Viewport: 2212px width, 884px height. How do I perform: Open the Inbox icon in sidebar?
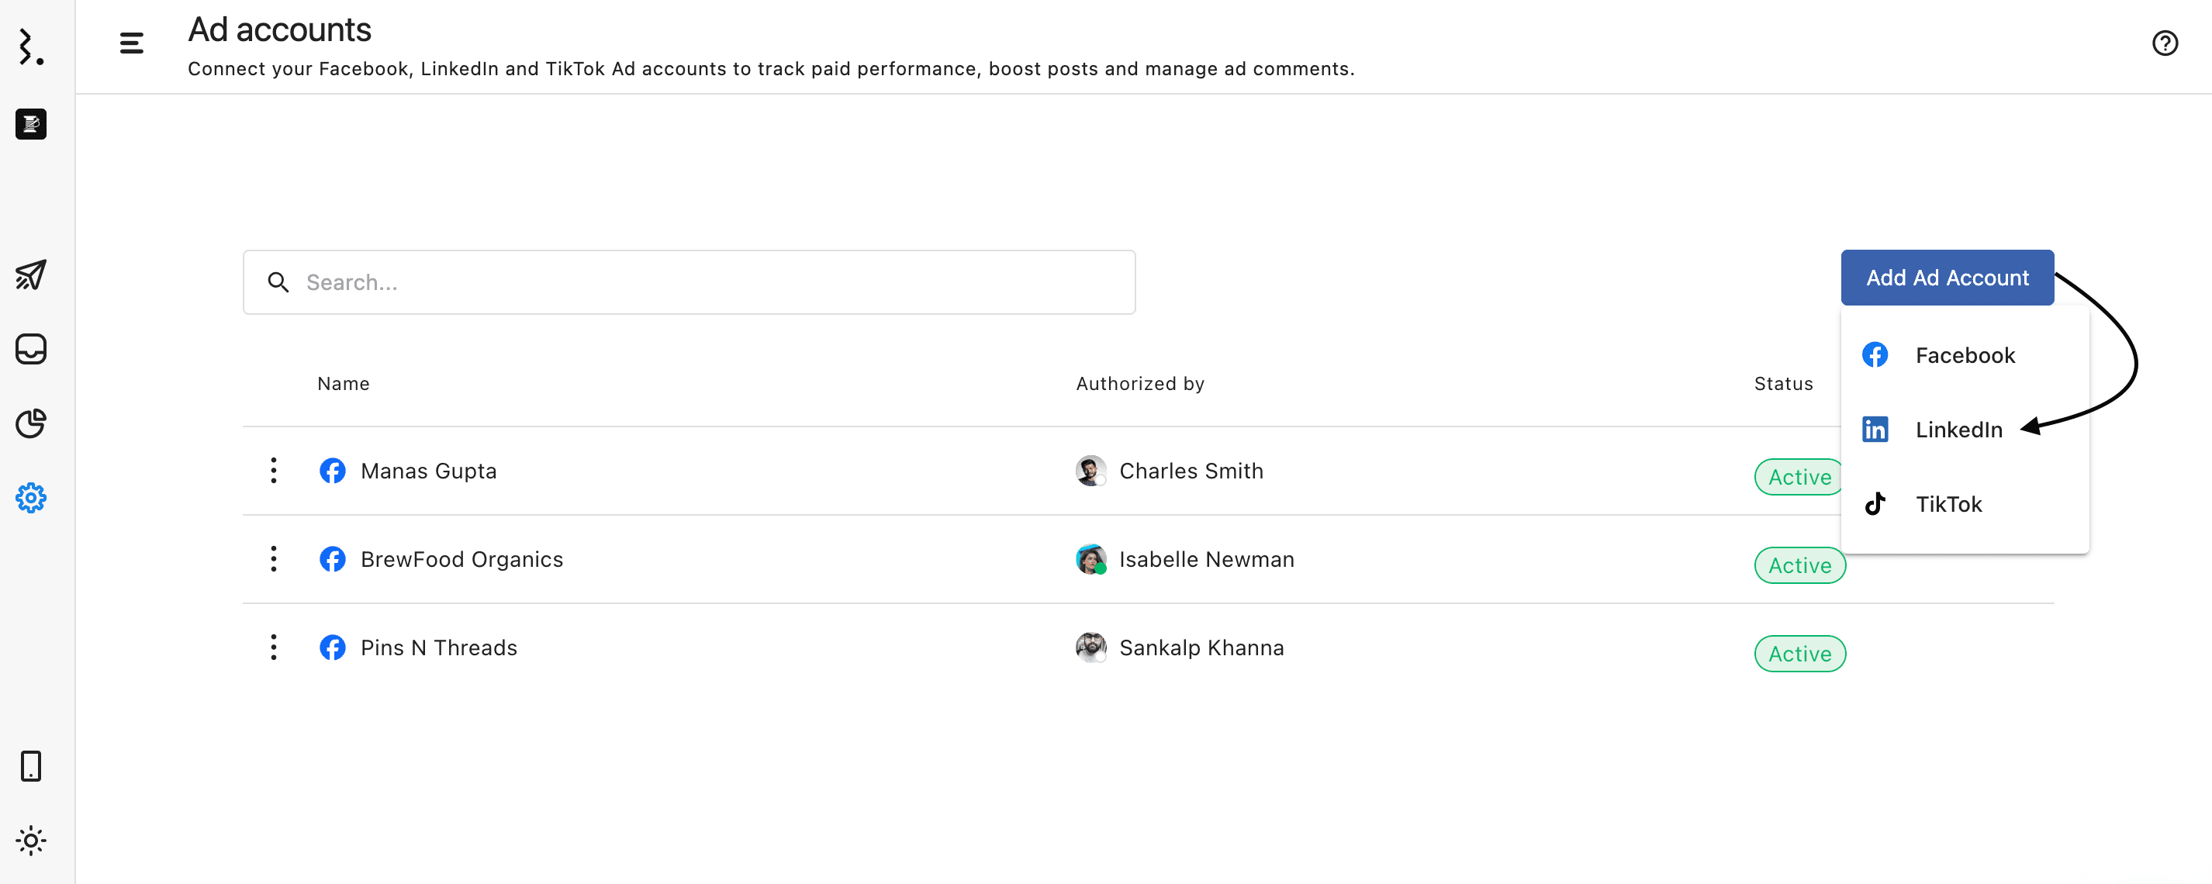[x=31, y=348]
